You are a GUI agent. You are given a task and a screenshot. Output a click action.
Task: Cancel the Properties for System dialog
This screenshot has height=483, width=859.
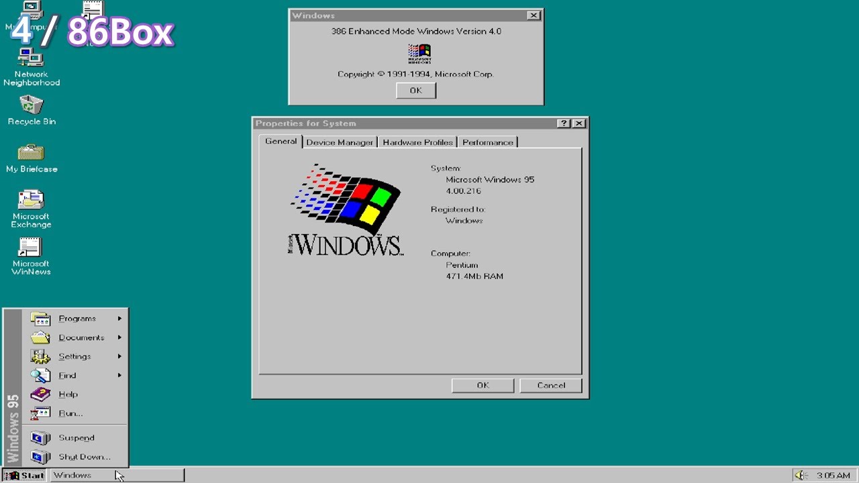click(551, 385)
